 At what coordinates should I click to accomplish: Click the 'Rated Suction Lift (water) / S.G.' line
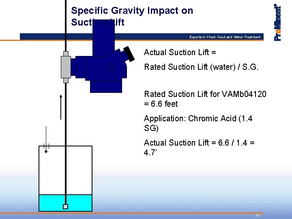pos(201,67)
